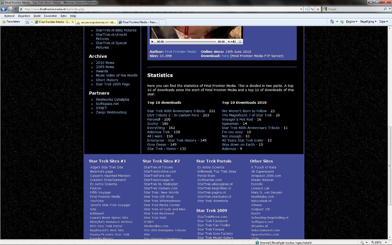
Task: Expand the Home button dropdown arrow
Action: 337,21
